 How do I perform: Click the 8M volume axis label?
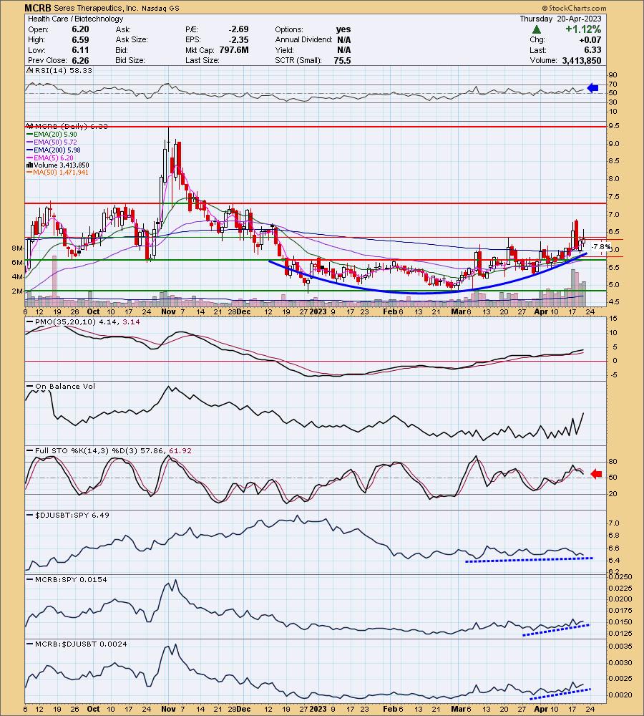click(17, 248)
